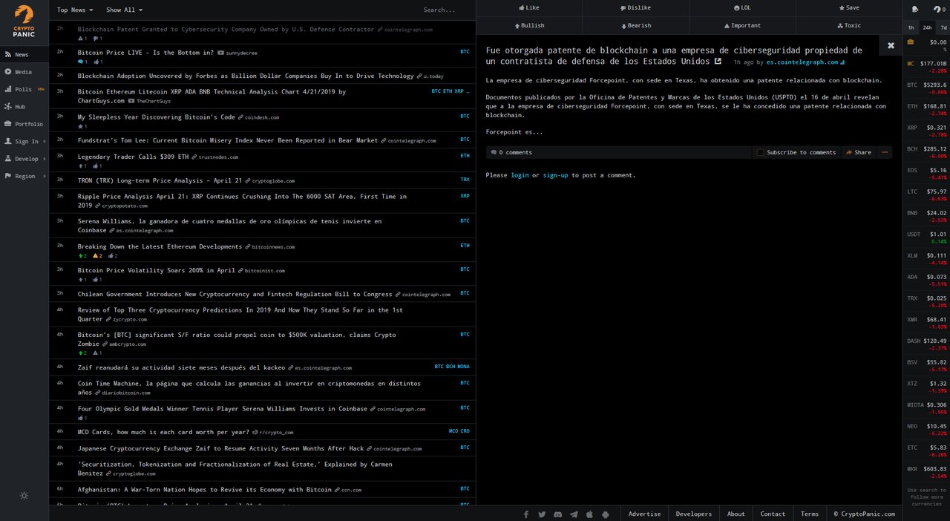Viewport: 950px width, 521px height.
Task: Select the BTC price row in ticker
Action: coord(926,88)
